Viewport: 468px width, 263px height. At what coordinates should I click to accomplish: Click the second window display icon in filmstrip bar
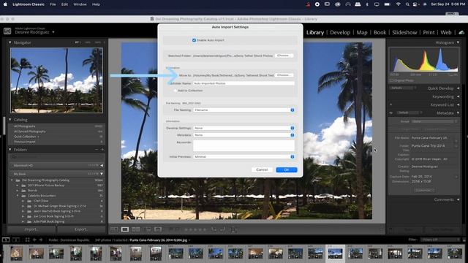click(16, 240)
